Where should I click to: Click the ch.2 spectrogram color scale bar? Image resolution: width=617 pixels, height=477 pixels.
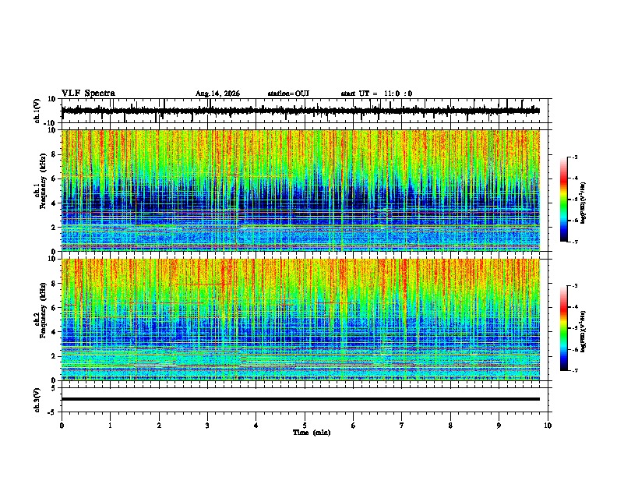[563, 328]
